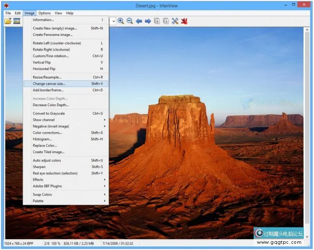Choose Histogram... entry

[66, 139]
